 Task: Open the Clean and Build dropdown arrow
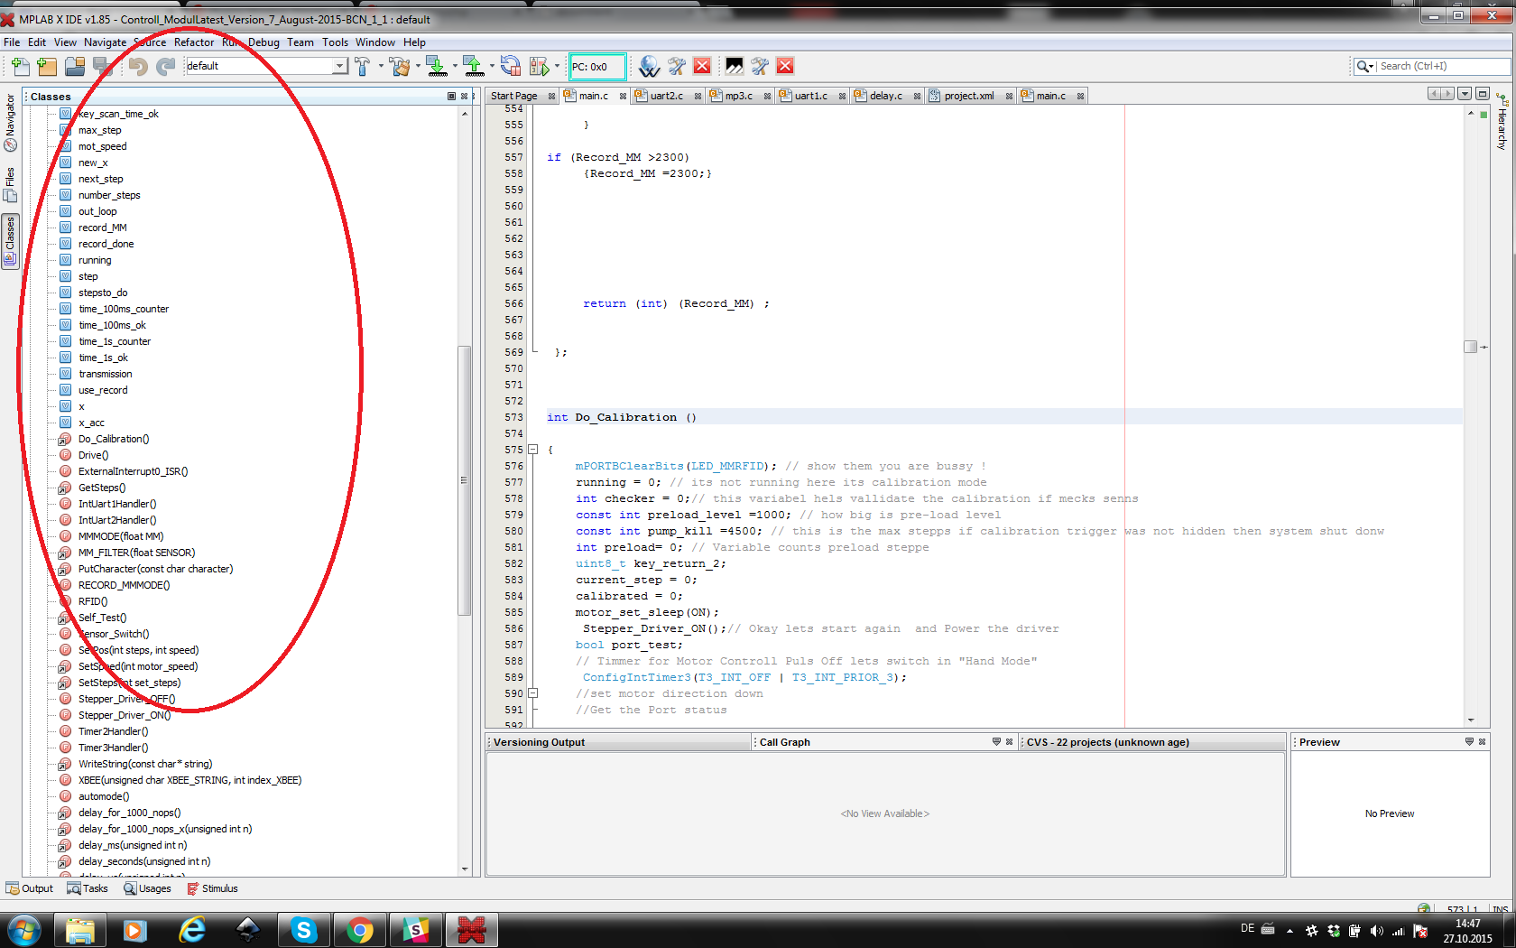(417, 66)
